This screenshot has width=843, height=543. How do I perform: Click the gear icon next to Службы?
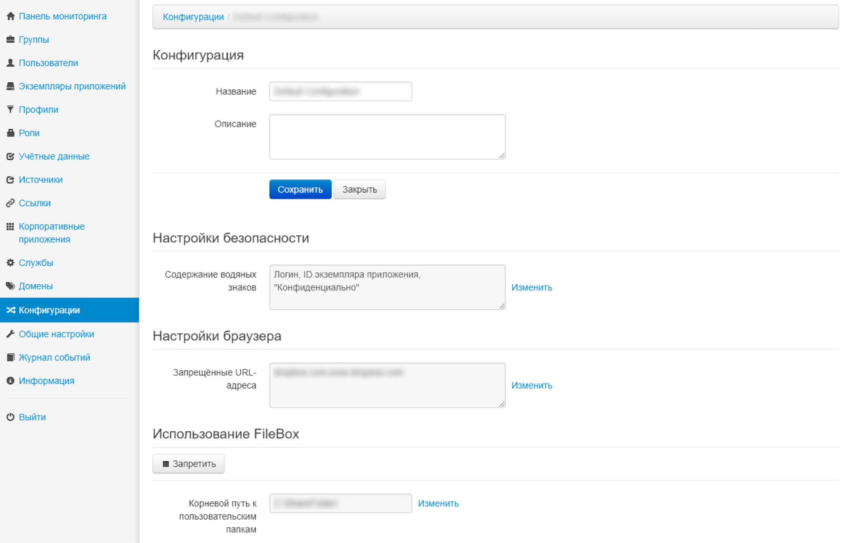11,262
